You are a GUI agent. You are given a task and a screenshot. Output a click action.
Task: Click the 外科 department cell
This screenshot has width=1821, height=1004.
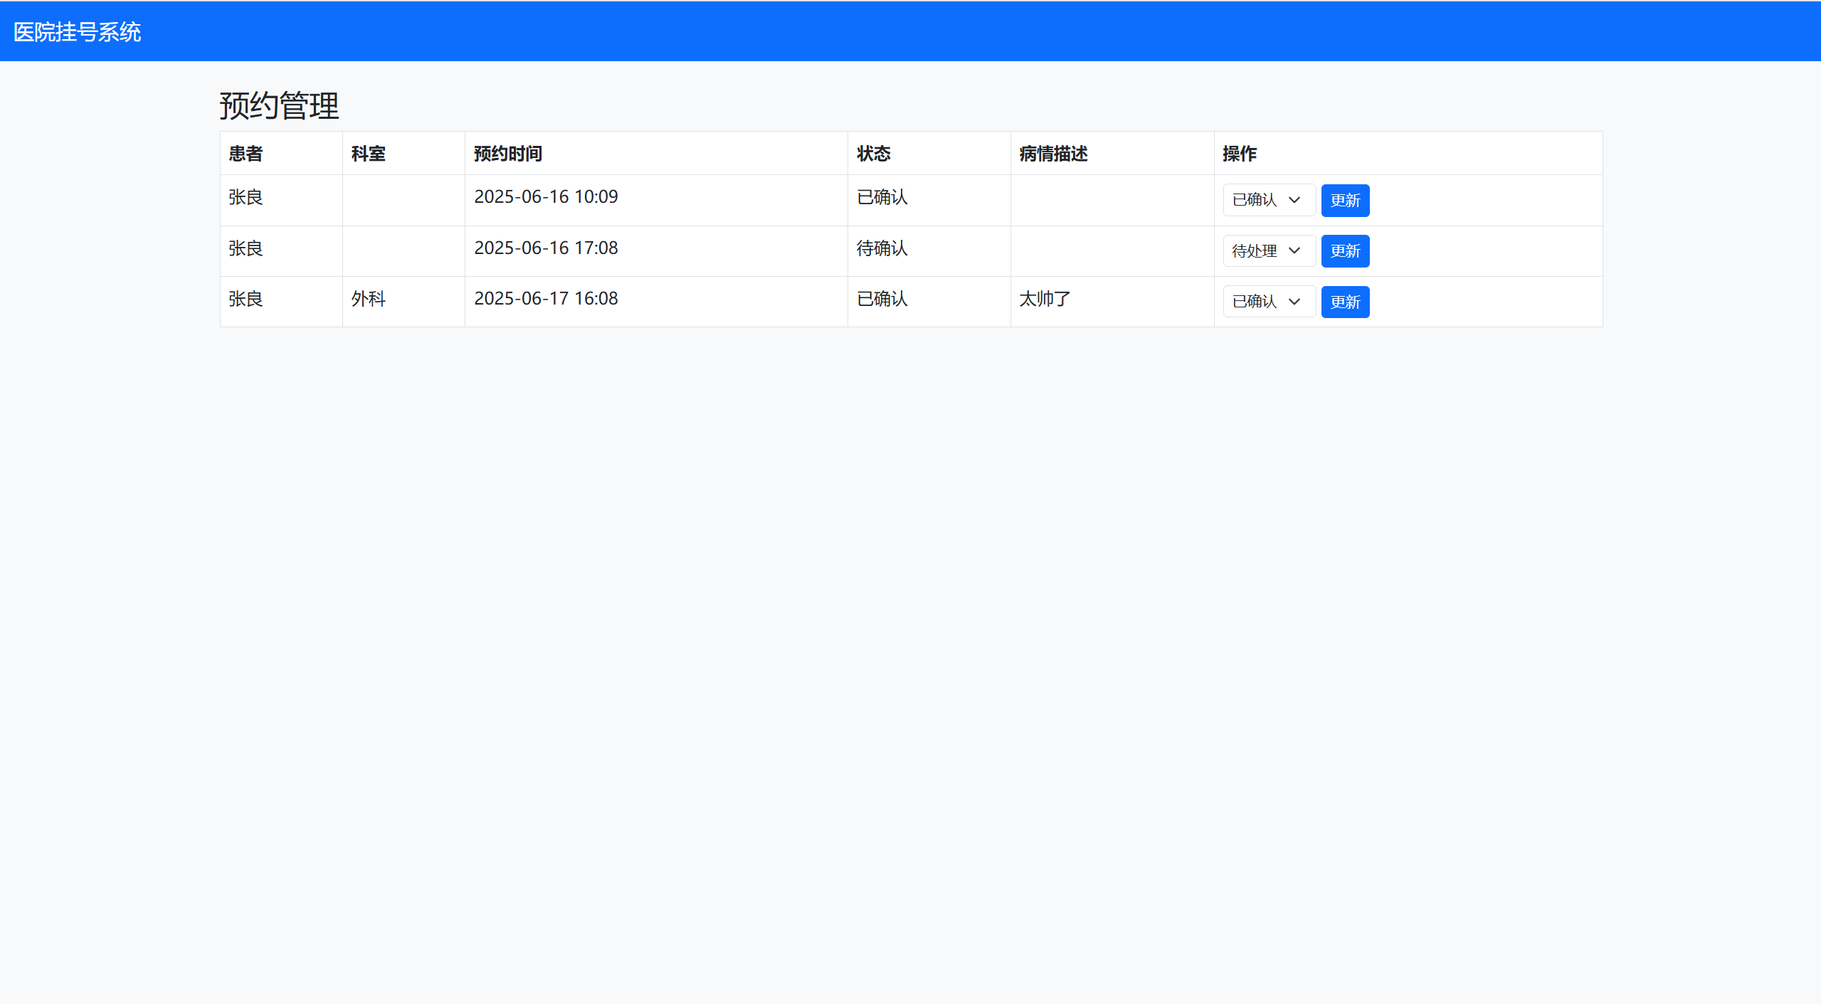pyautogui.click(x=368, y=299)
